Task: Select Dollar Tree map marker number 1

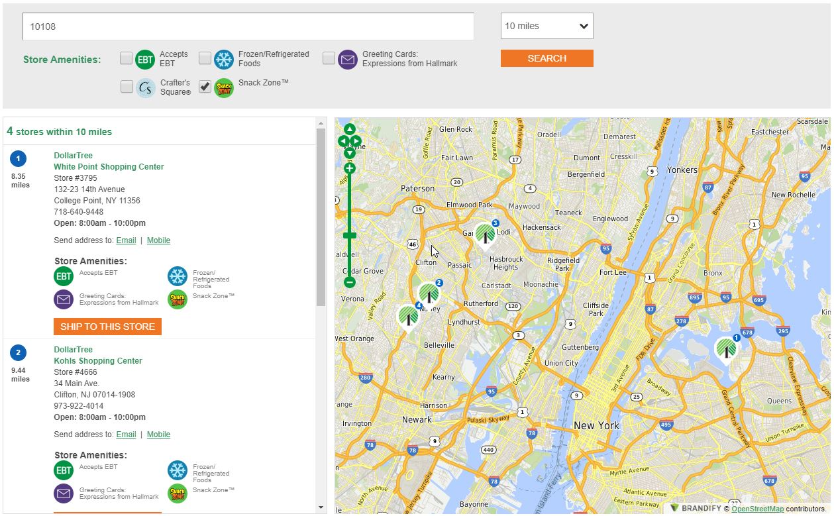Action: (727, 349)
